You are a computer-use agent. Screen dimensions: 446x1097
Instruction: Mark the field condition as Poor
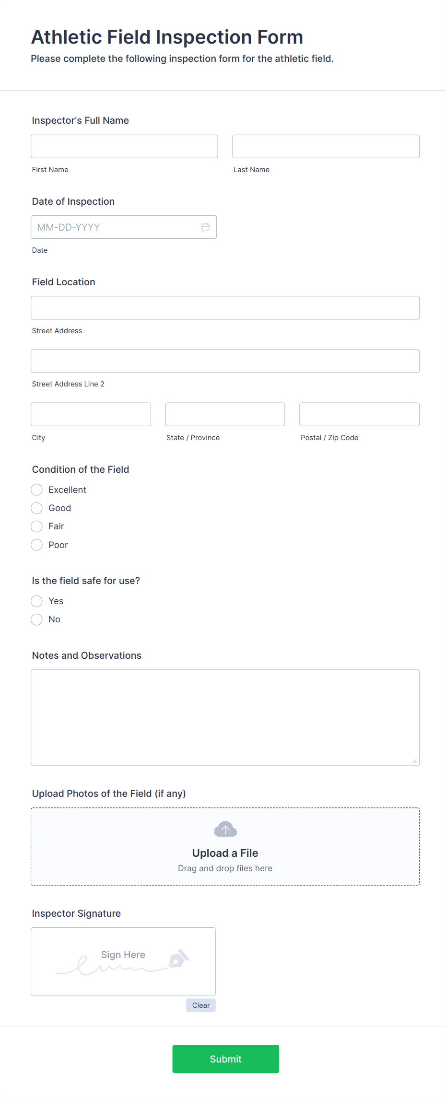(x=36, y=545)
